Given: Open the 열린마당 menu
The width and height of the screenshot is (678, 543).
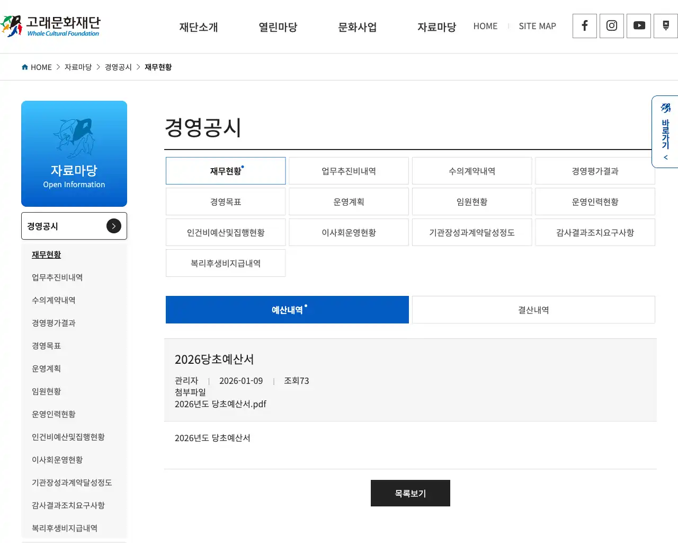Looking at the screenshot, I should [x=278, y=27].
